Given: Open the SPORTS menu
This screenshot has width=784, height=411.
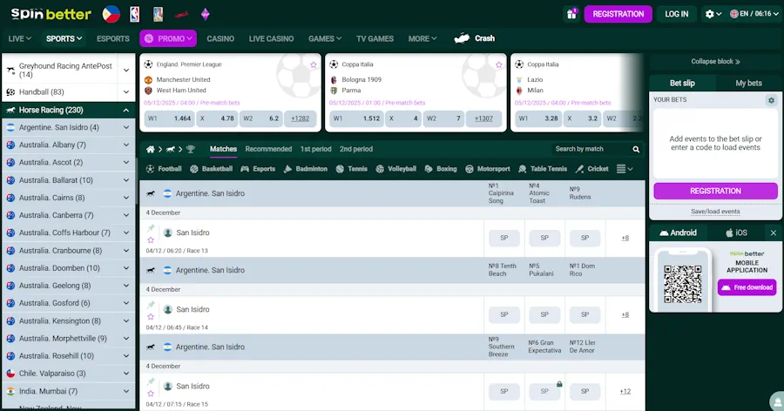Looking at the screenshot, I should click(64, 38).
